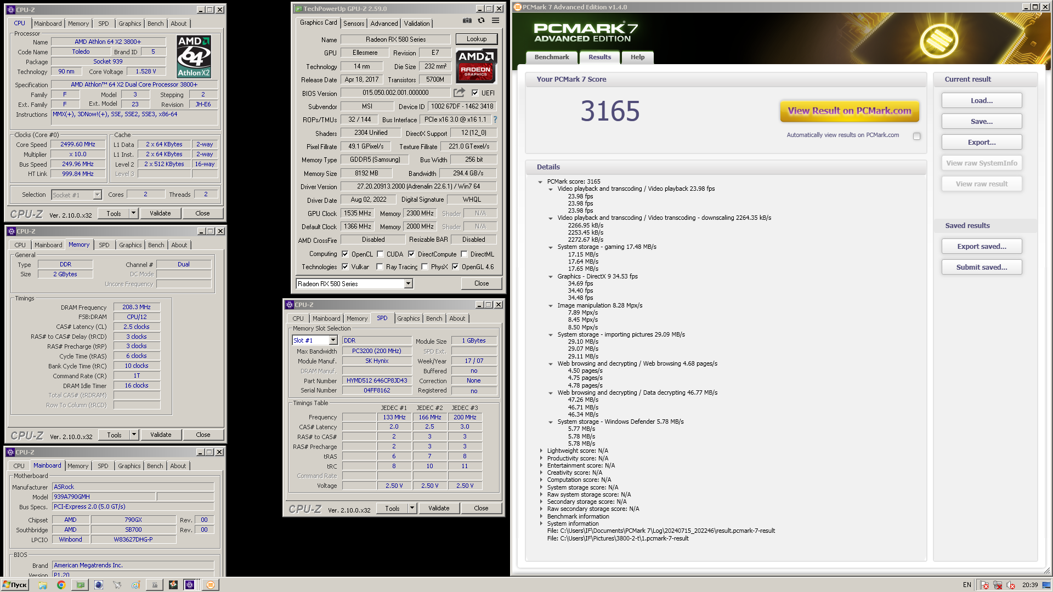Open the Advanced tab in GPU-Z
The height and width of the screenshot is (592, 1053).
pos(384,24)
